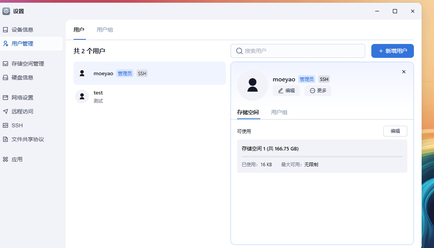This screenshot has width=434, height=248.
Task: Open 应用 apps section in sidebar
Action: click(x=17, y=159)
